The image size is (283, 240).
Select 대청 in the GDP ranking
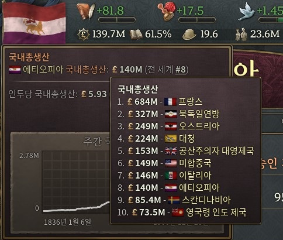click(x=187, y=139)
